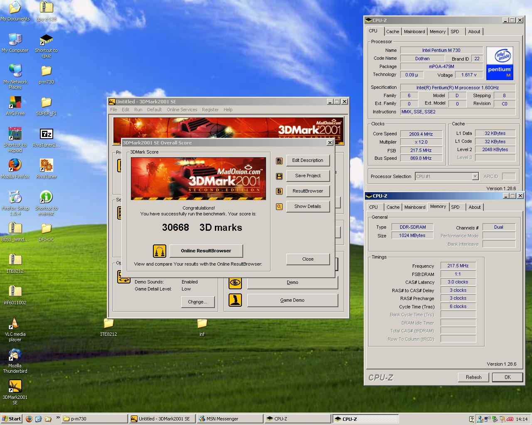Switch to Memory tab in upper CPU-Z window
532x425 pixels.
pyautogui.click(x=438, y=32)
